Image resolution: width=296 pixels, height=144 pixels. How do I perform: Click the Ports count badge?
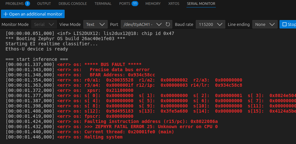[135, 4]
